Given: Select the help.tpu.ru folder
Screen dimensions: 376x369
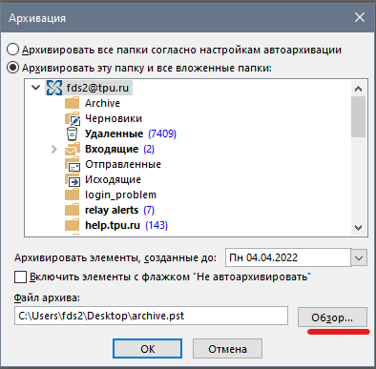Looking at the screenshot, I should pos(113,225).
